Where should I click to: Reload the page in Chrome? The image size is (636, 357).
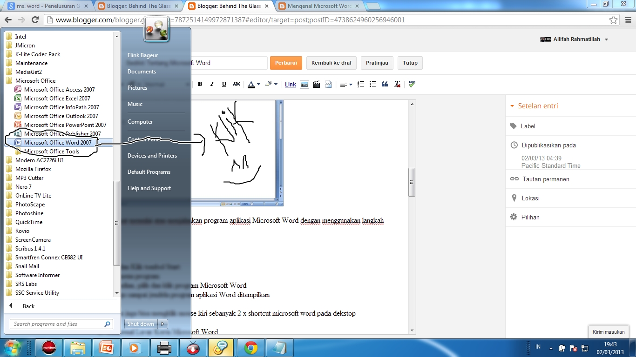pyautogui.click(x=35, y=20)
